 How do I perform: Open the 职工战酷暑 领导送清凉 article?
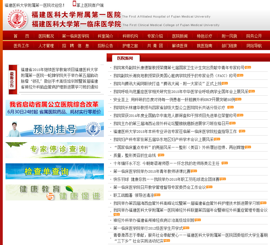pos(134,195)
